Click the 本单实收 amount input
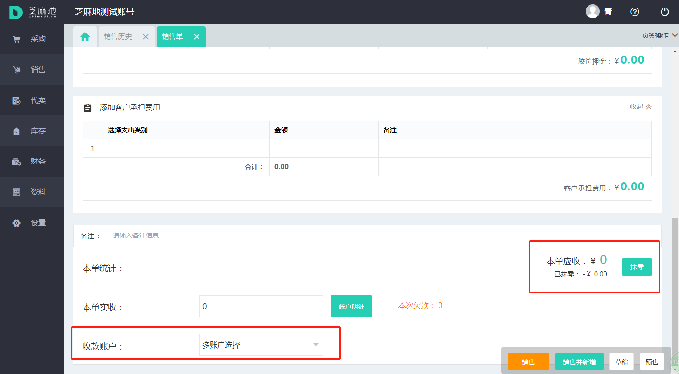679x374 pixels. 262,306
